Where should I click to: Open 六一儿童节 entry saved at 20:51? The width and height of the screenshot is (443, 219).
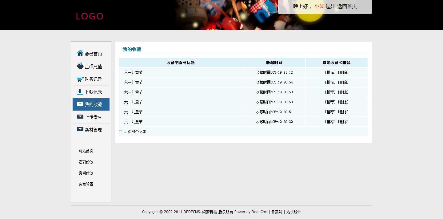(133, 112)
